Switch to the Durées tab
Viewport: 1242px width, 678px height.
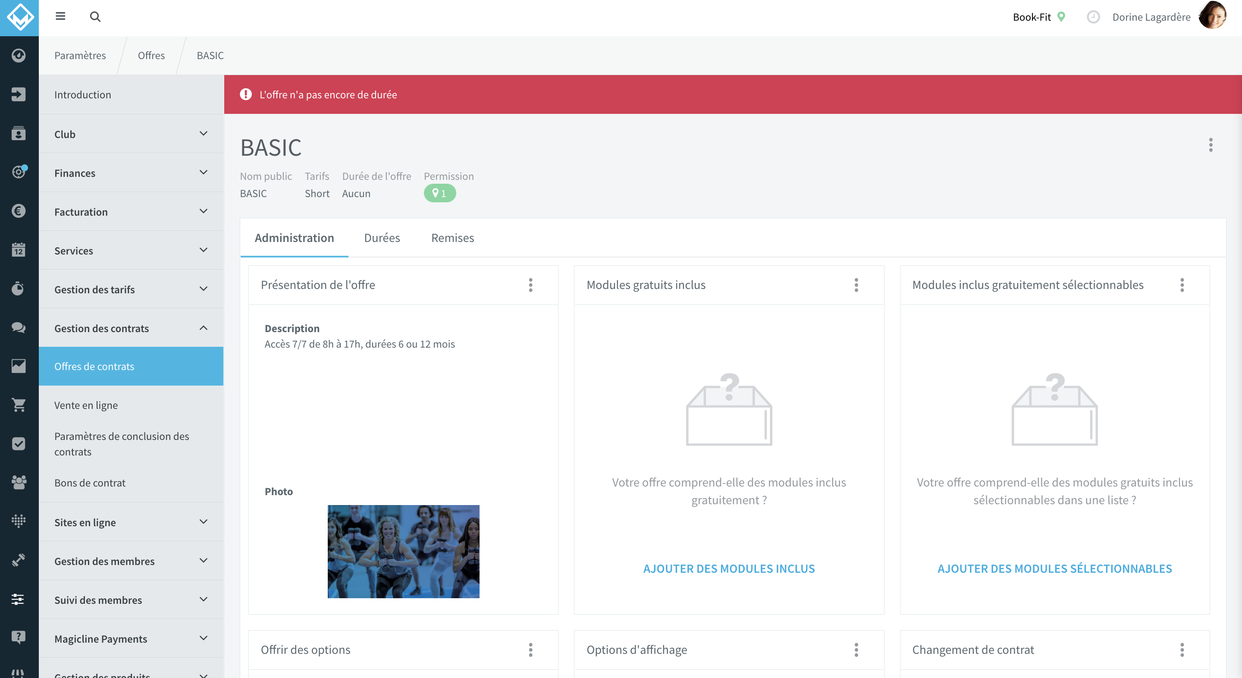click(382, 238)
